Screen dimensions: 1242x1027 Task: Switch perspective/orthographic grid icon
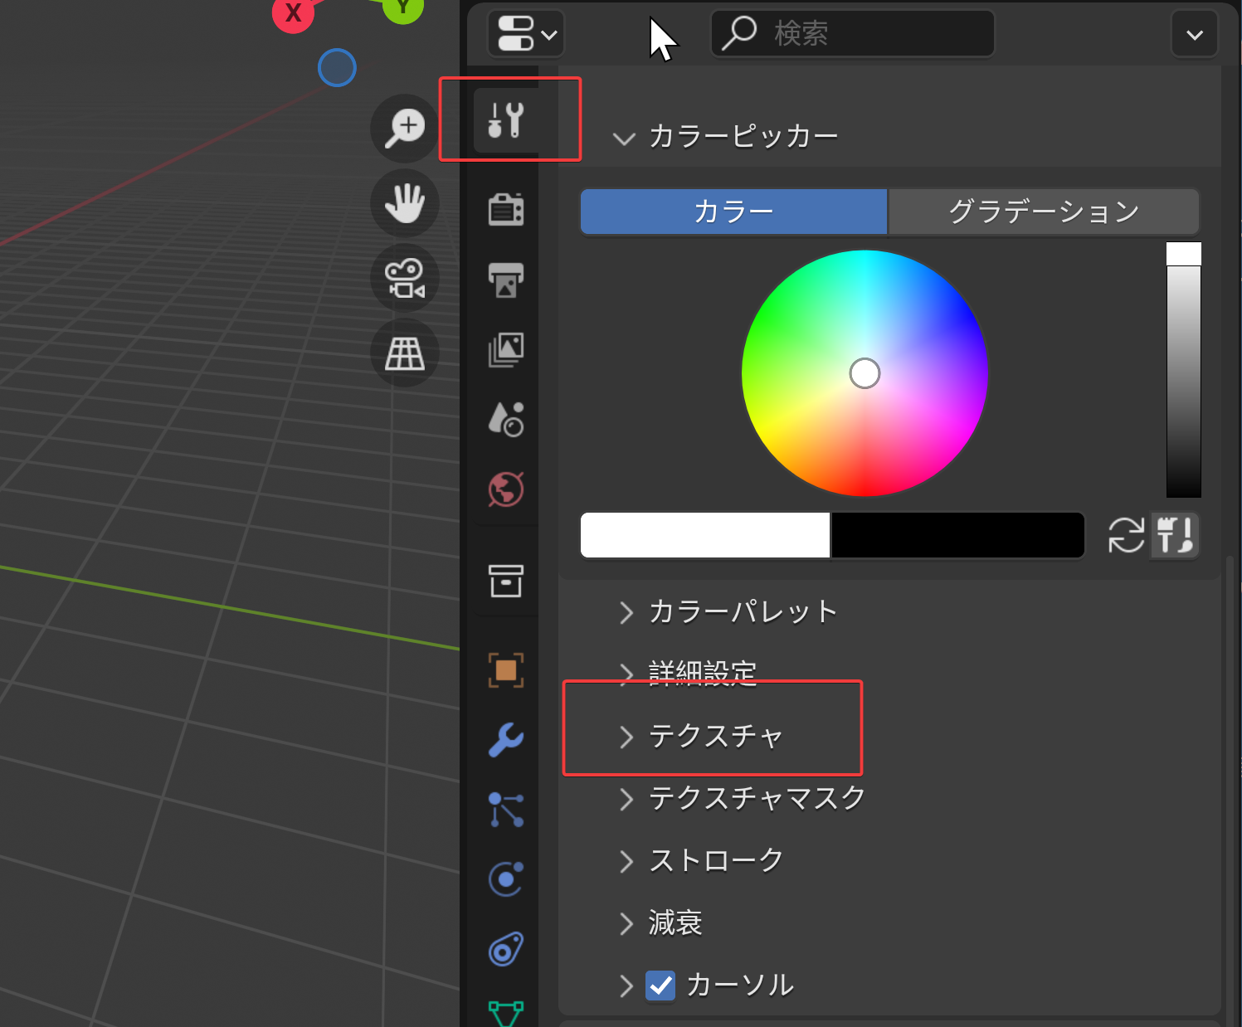click(405, 353)
